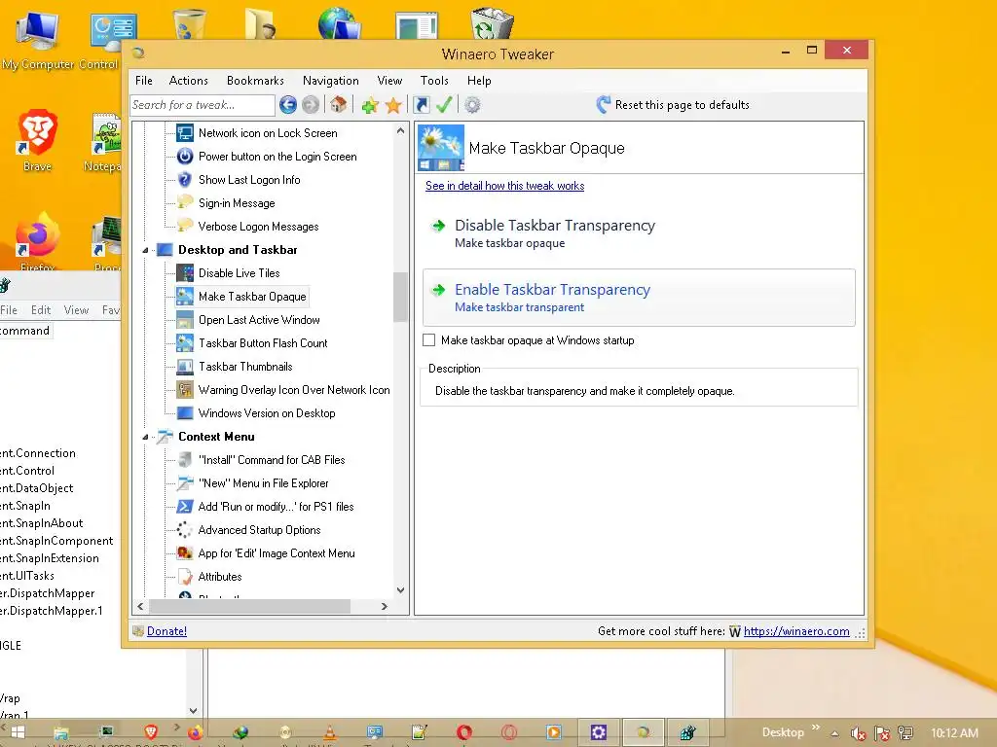Click the Search for a tweak field

coord(203,105)
